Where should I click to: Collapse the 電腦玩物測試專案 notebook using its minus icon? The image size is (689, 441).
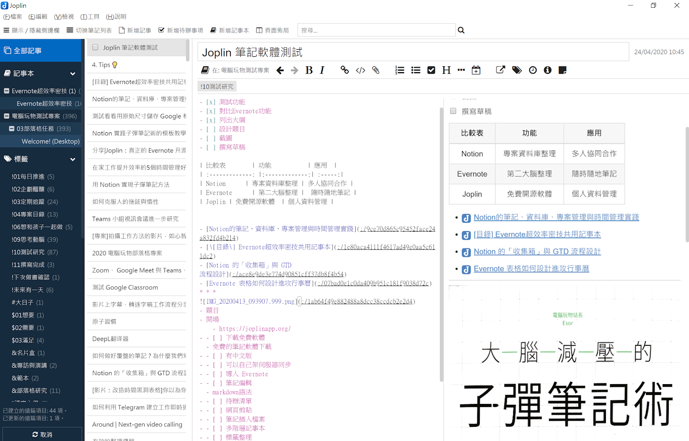click(7, 116)
